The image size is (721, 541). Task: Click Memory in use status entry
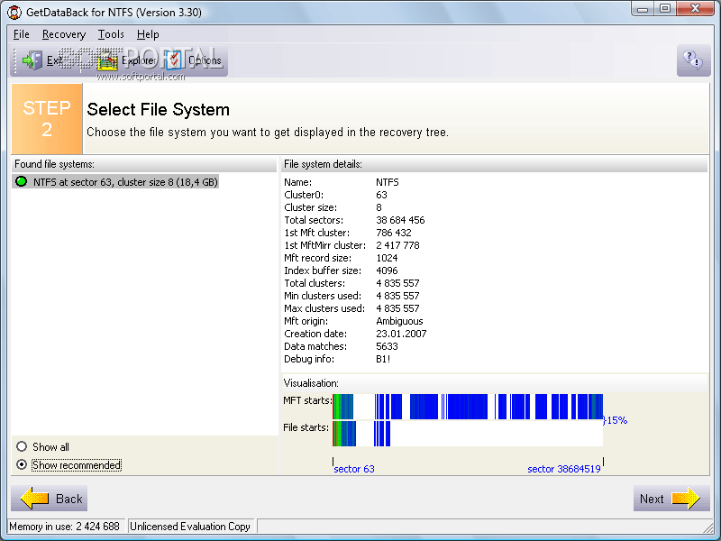pos(64,527)
